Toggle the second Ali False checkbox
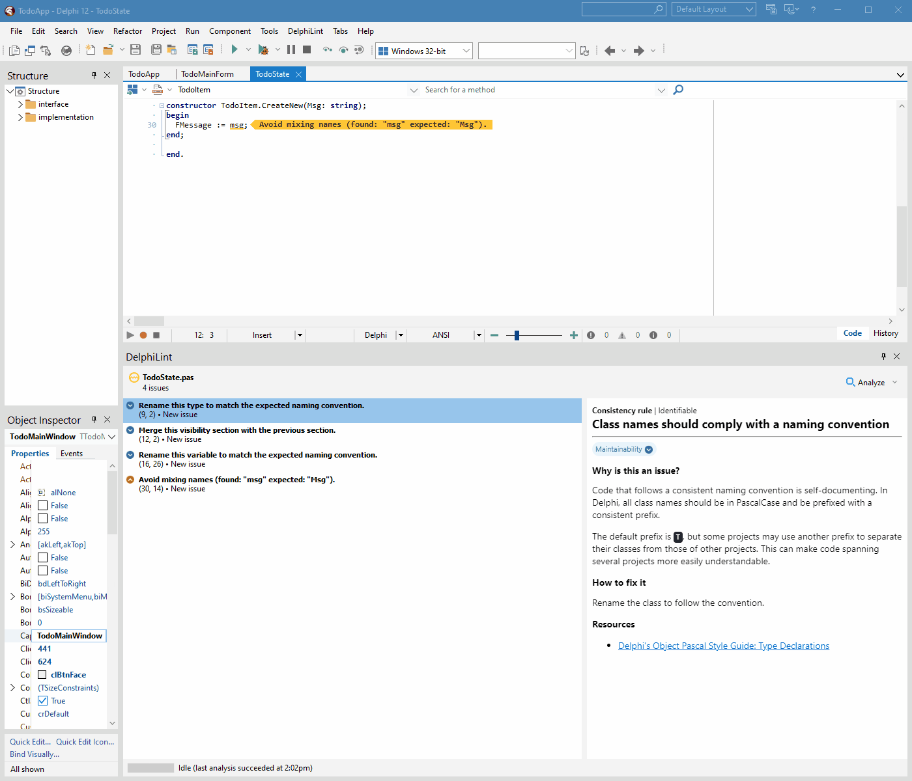Screen dimensions: 912x781 [42, 519]
